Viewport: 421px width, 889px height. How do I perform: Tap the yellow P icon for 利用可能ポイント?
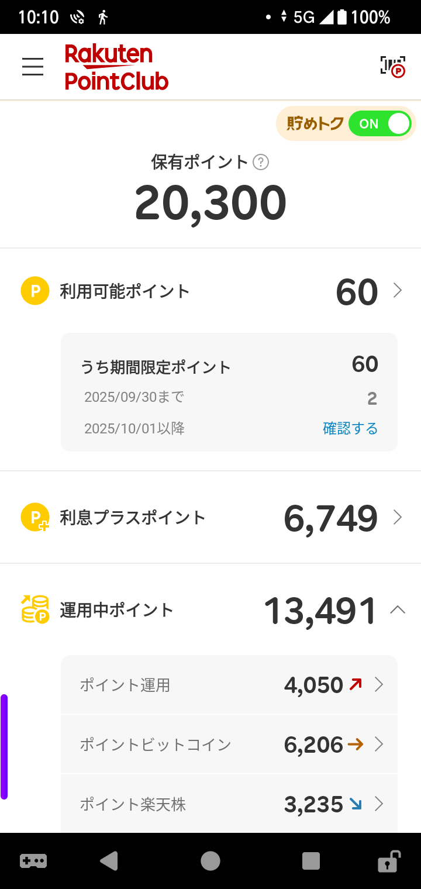click(34, 291)
